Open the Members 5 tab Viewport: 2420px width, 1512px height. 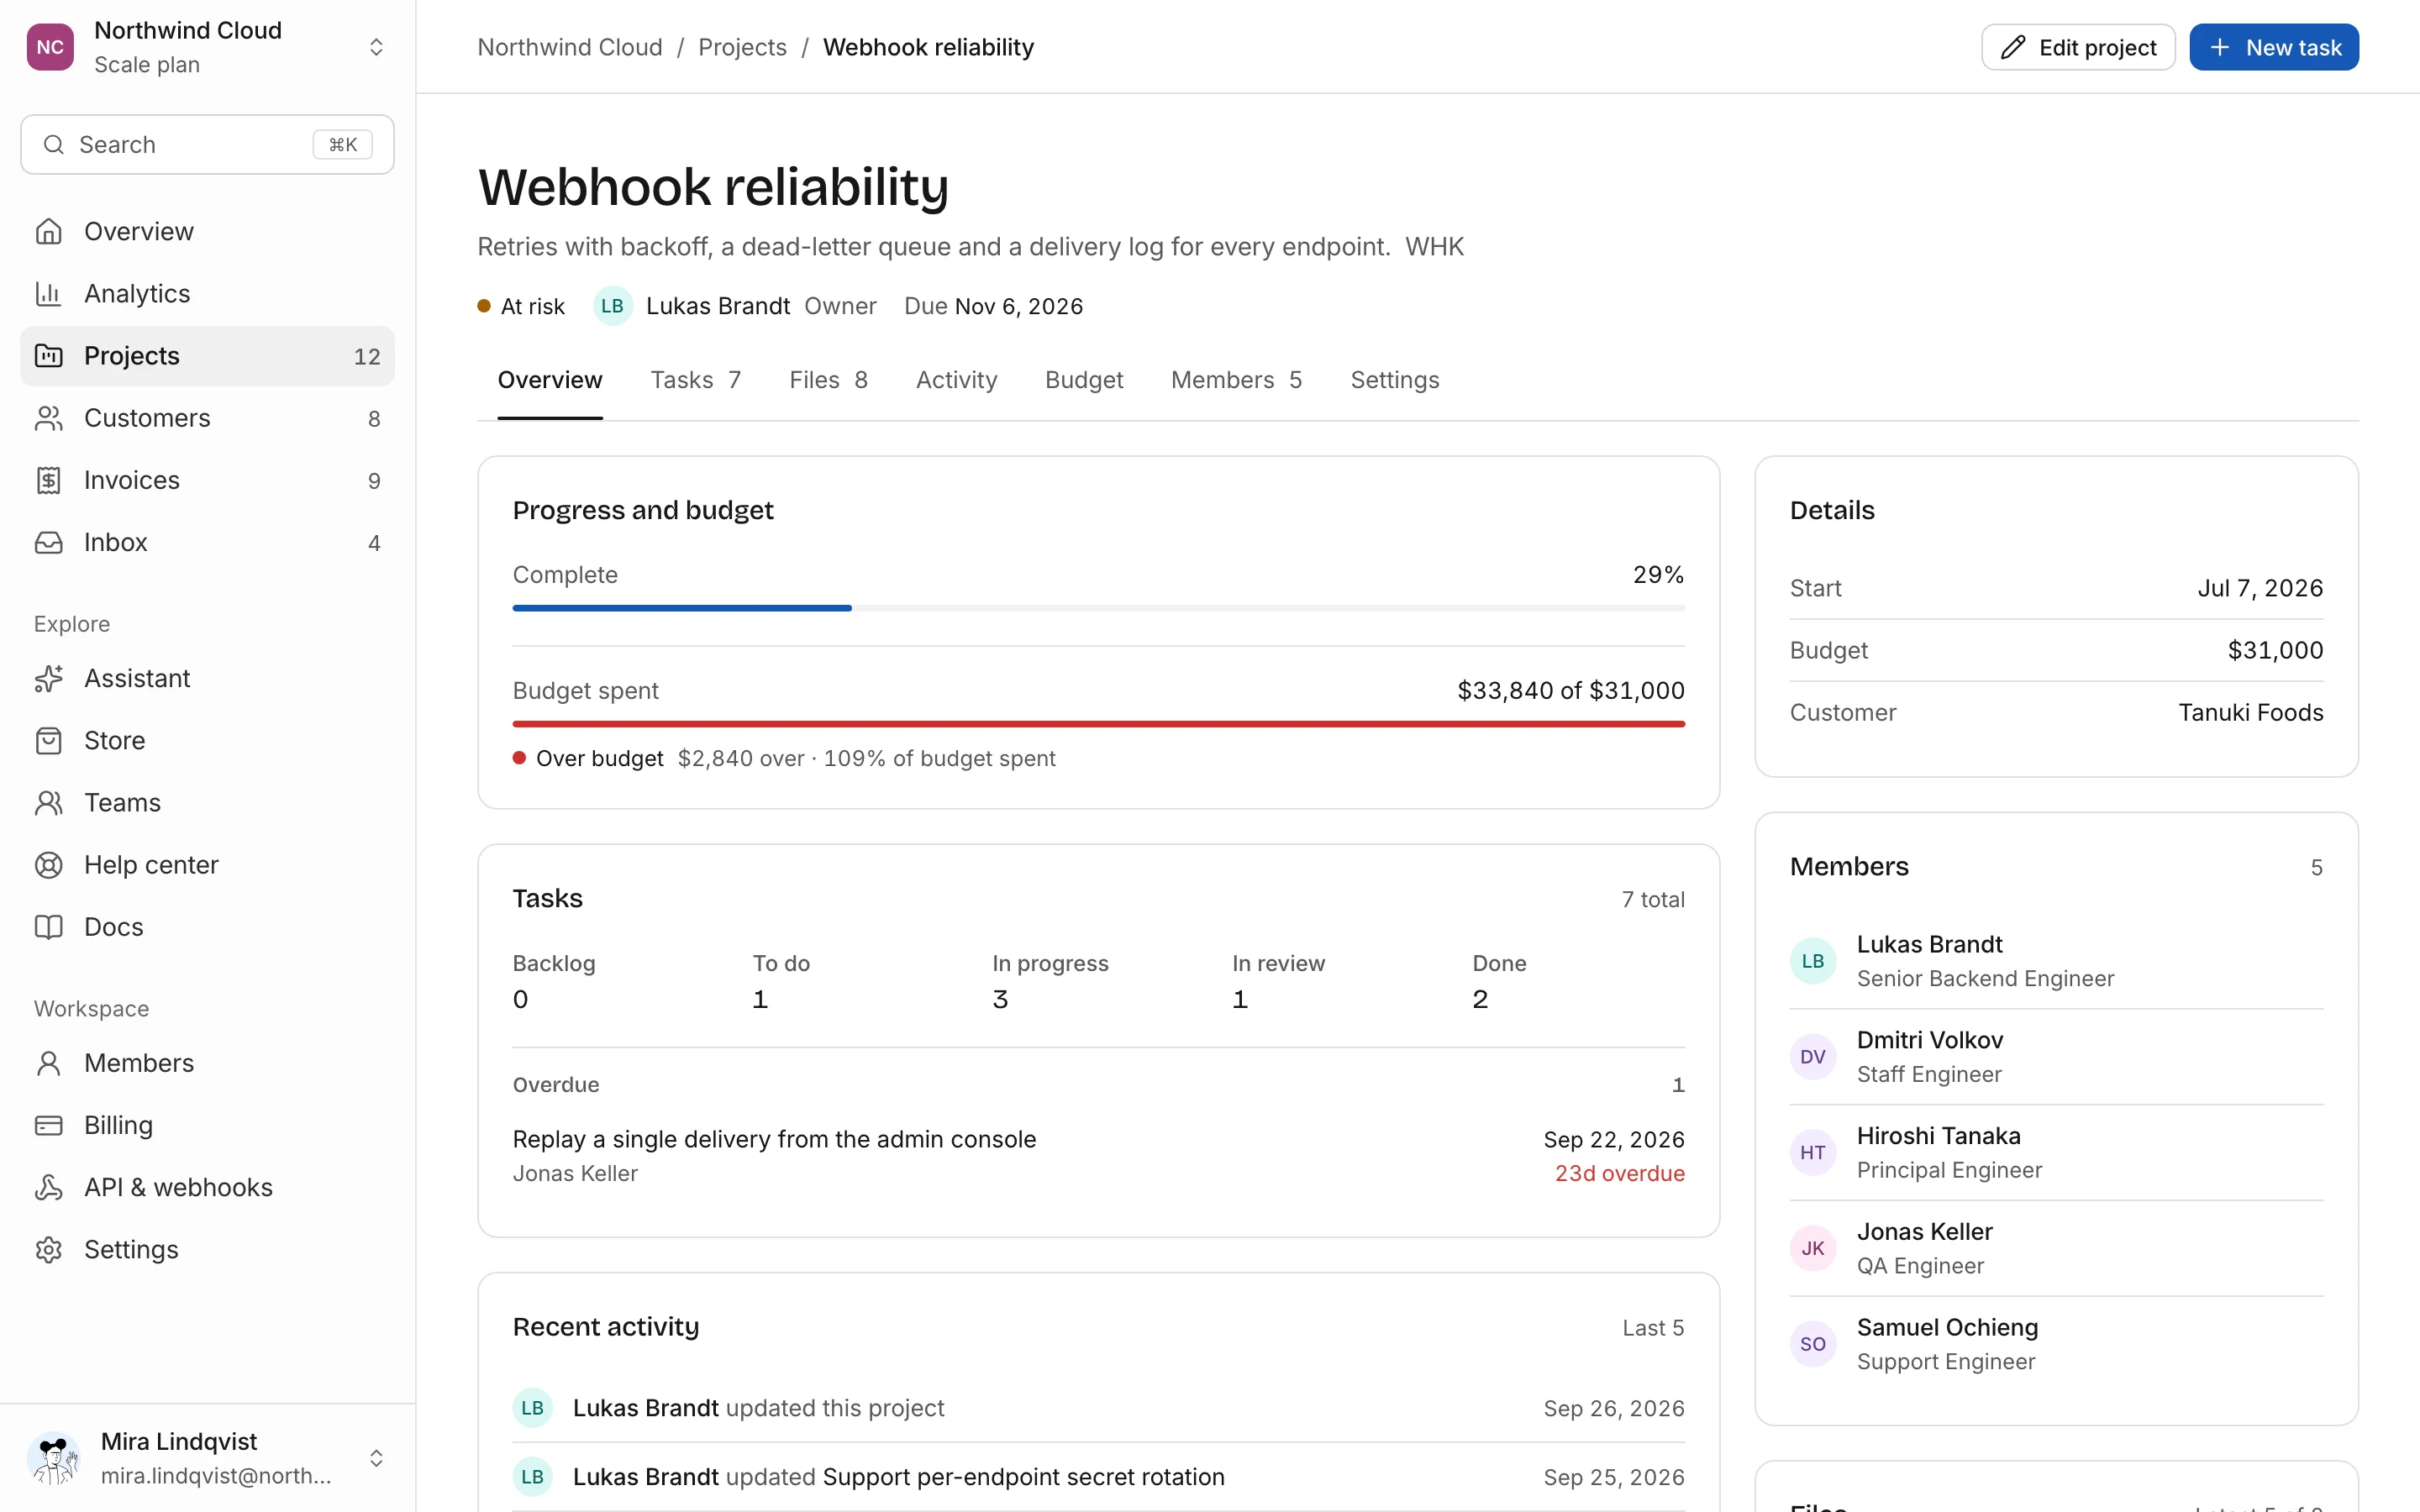pos(1237,380)
